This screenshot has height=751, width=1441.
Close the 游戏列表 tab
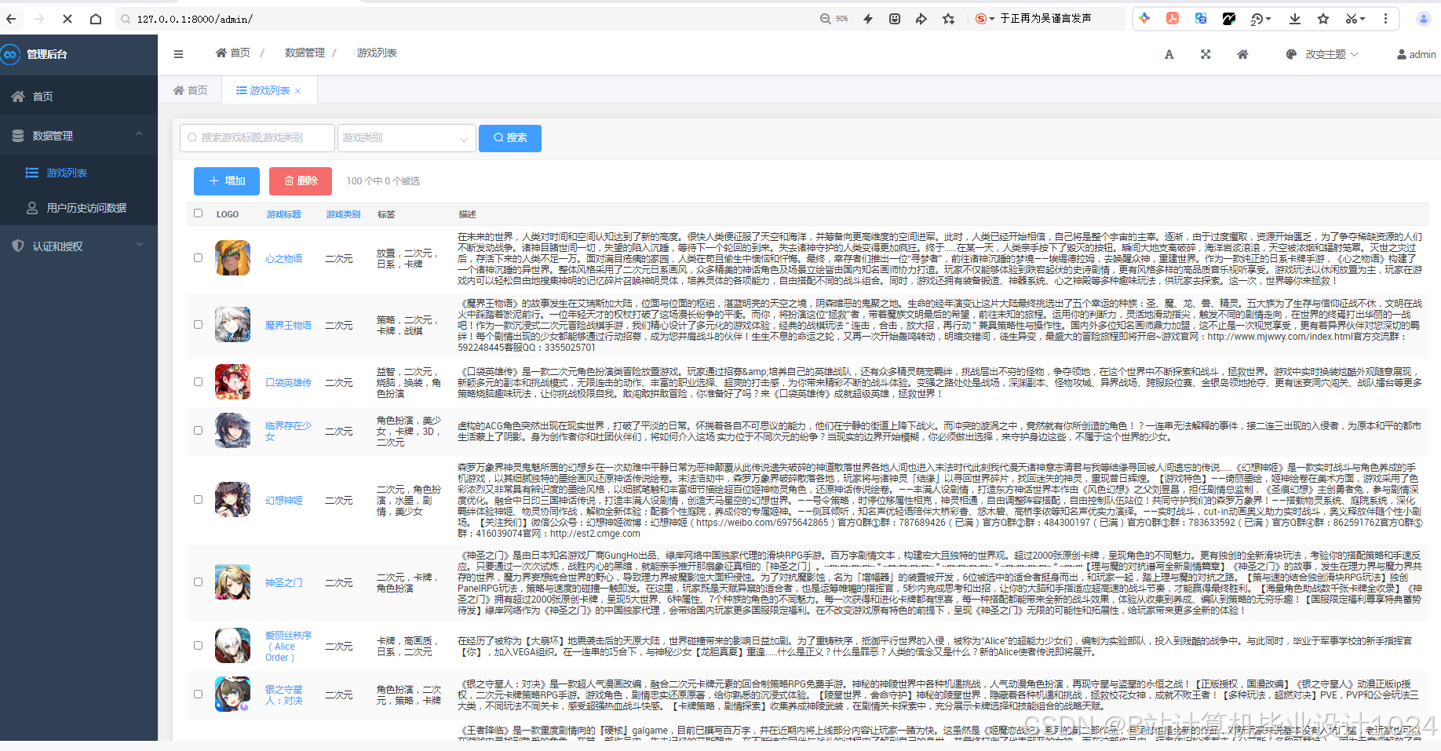tap(298, 91)
